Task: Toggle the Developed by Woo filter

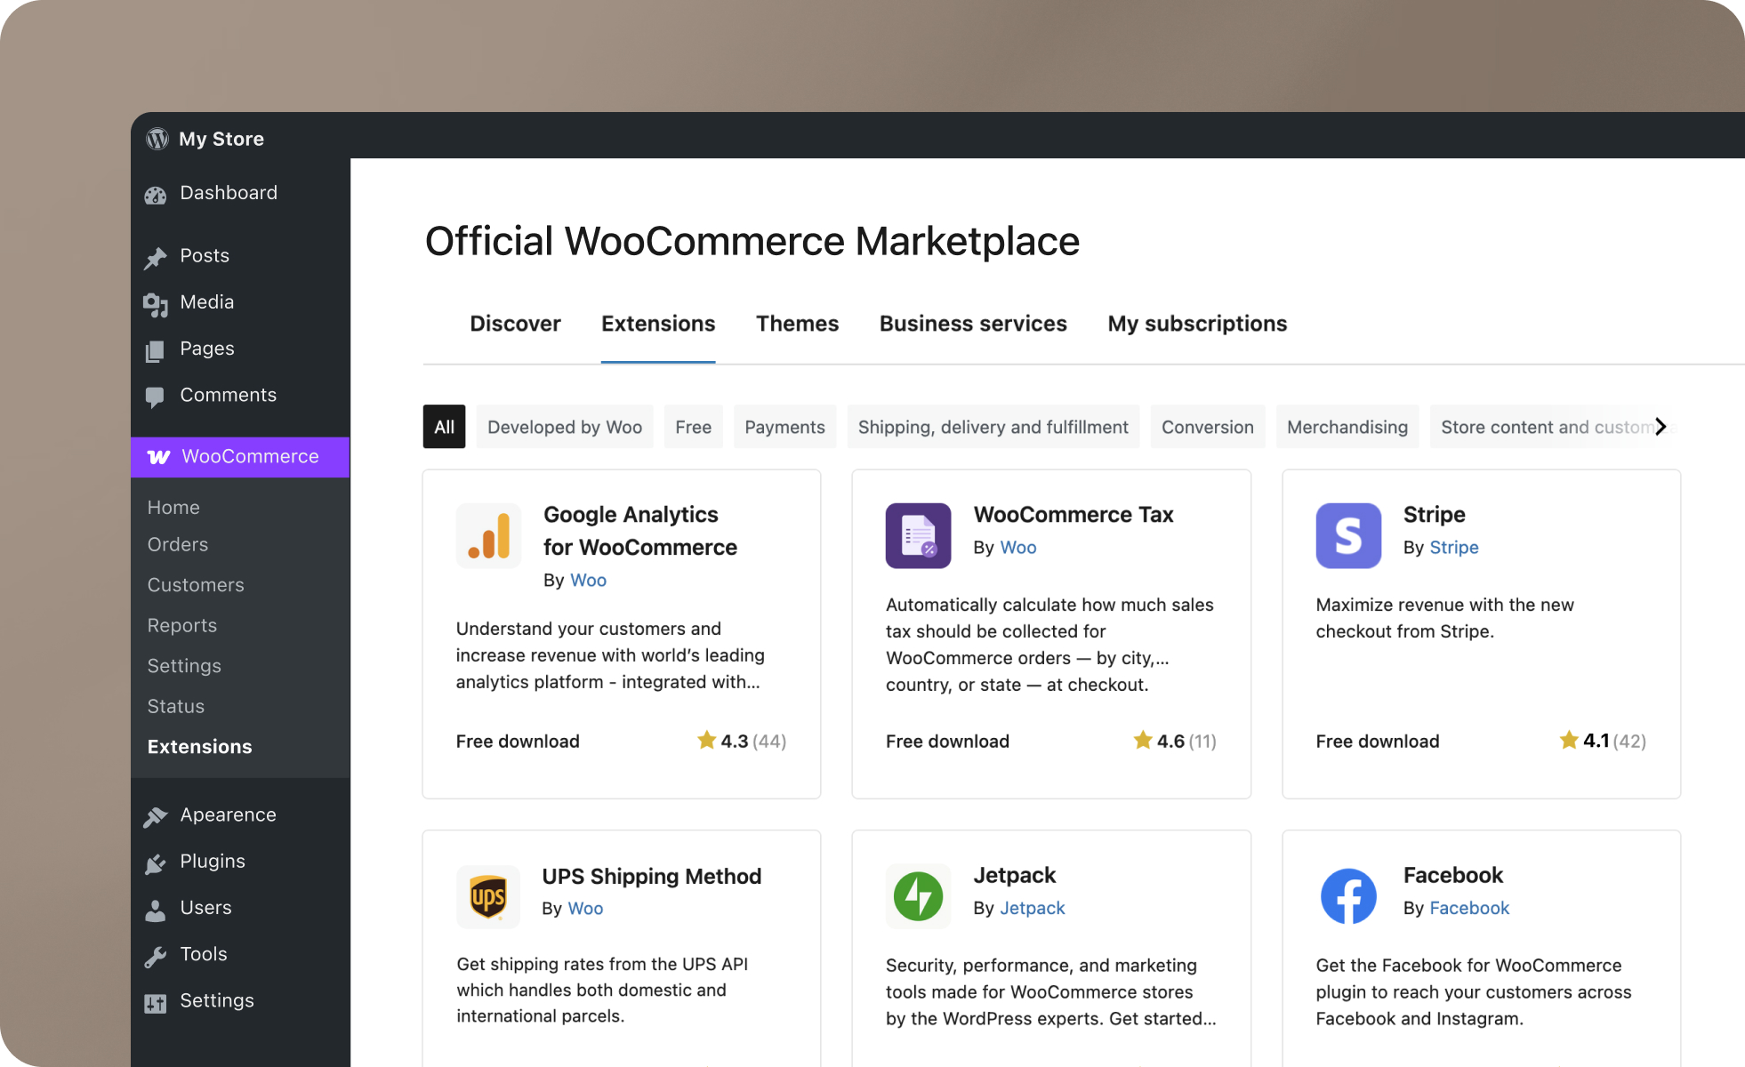Action: [565, 427]
